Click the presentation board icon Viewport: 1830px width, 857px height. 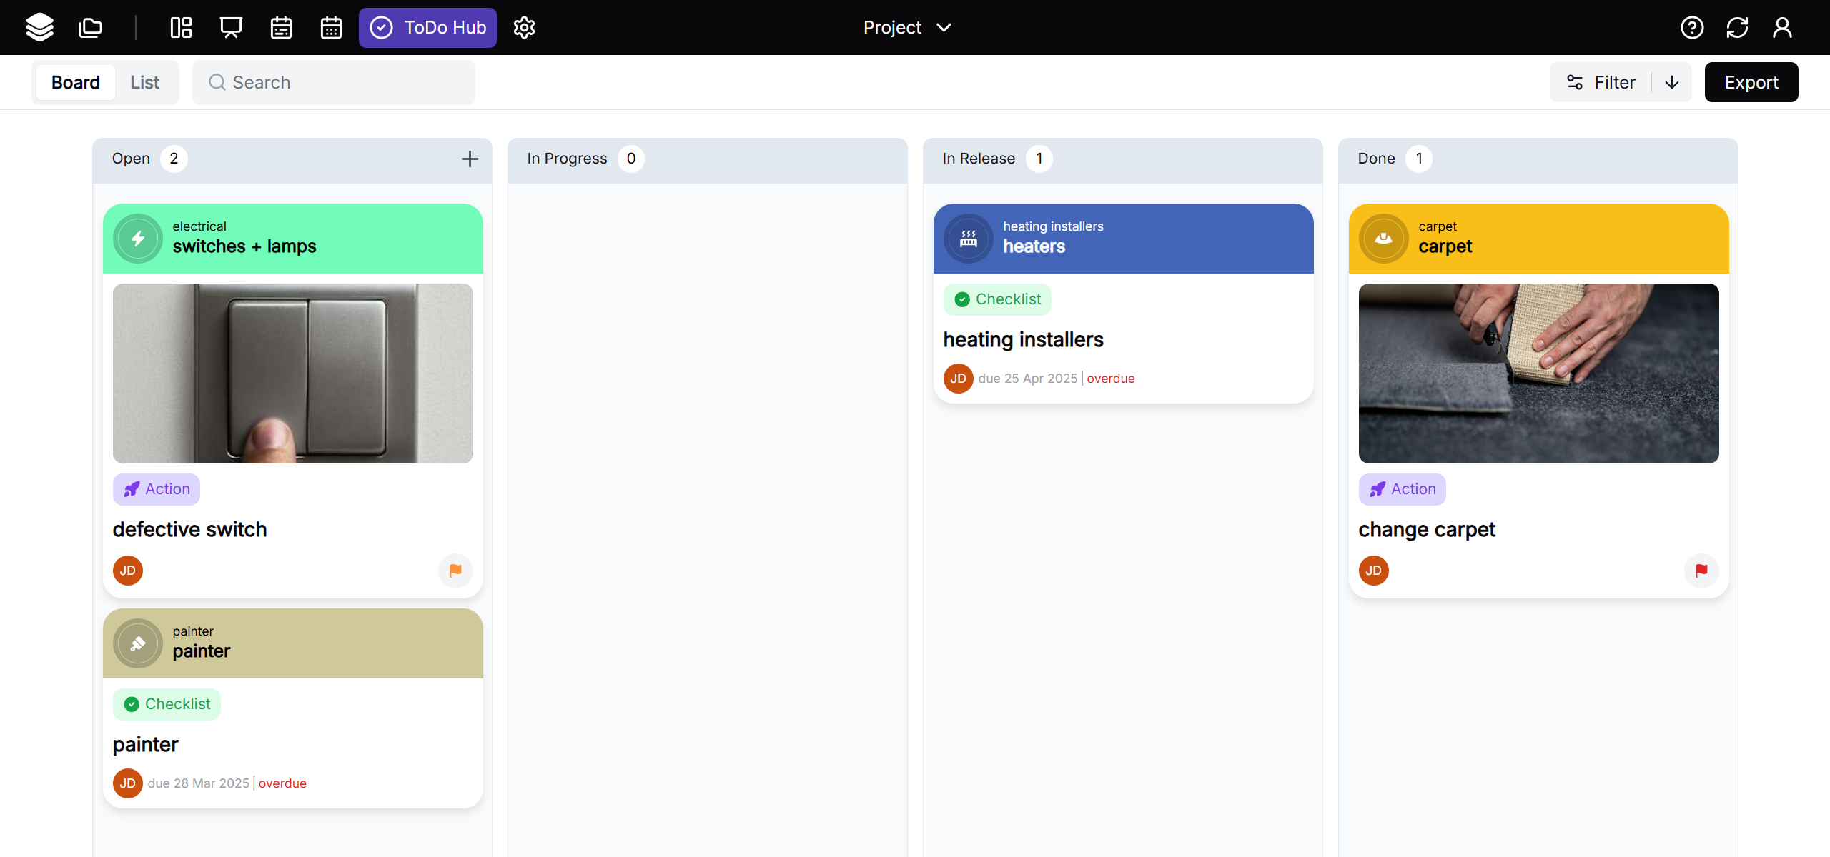[x=231, y=27]
